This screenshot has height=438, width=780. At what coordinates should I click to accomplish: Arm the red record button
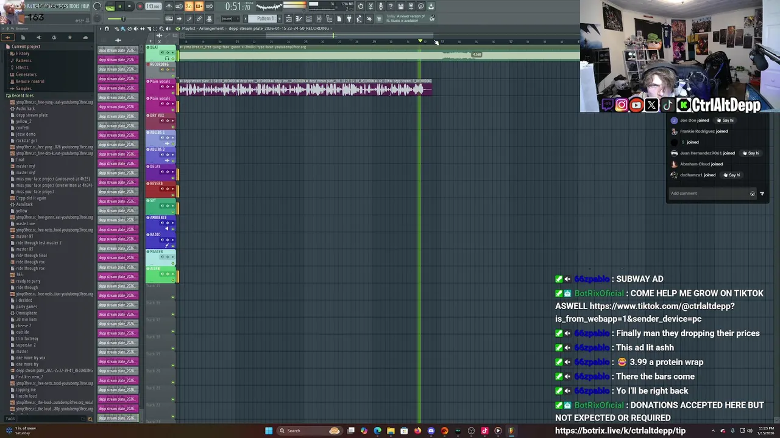pyautogui.click(x=140, y=6)
